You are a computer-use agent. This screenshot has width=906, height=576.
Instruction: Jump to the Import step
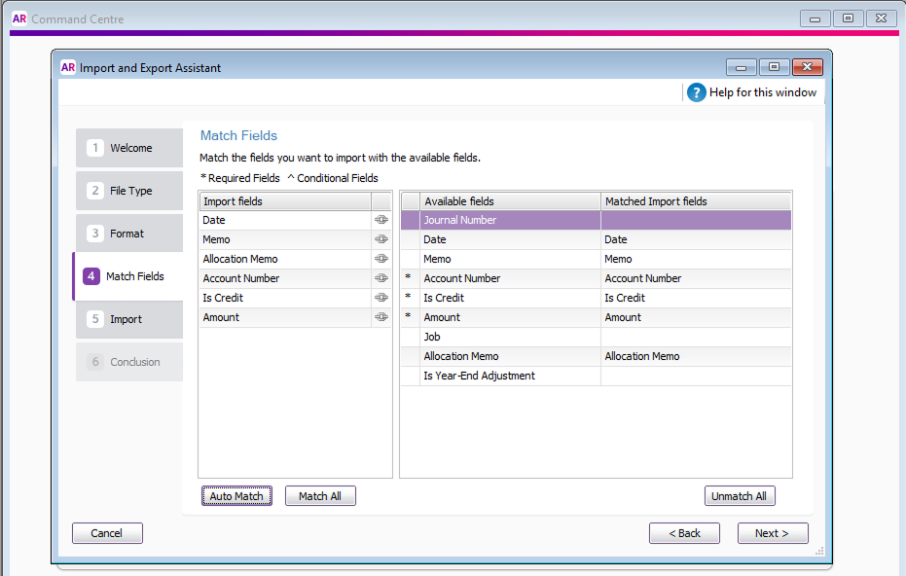coord(129,319)
